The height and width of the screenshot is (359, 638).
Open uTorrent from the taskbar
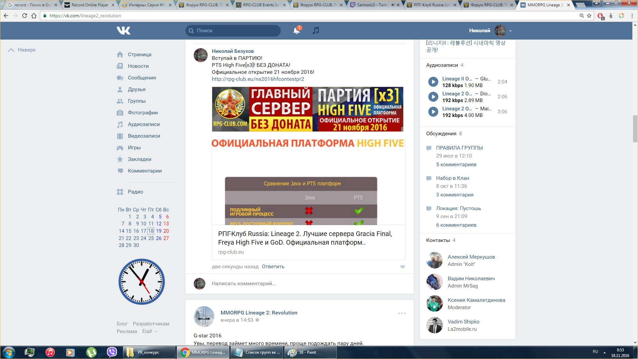[x=91, y=352]
